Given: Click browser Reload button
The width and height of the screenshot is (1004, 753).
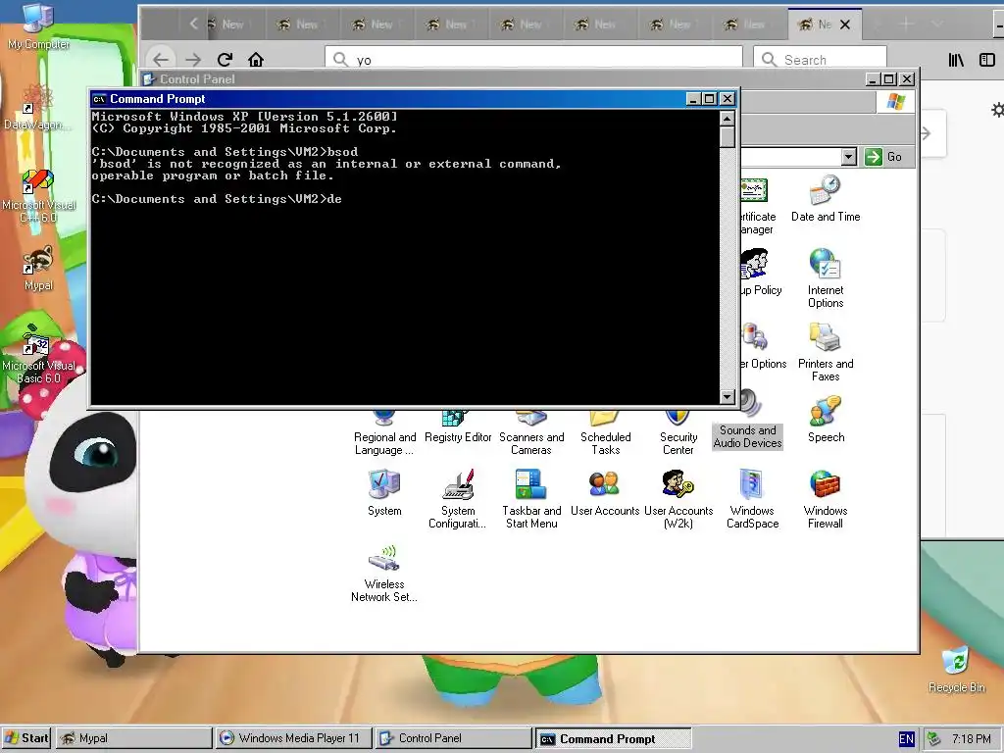Looking at the screenshot, I should pos(225,60).
